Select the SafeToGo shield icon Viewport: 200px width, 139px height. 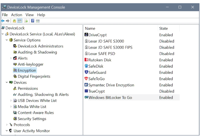86,78
